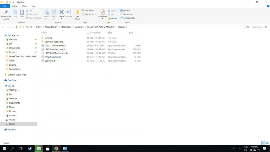Open the Action Center notifications icon

click(x=264, y=148)
